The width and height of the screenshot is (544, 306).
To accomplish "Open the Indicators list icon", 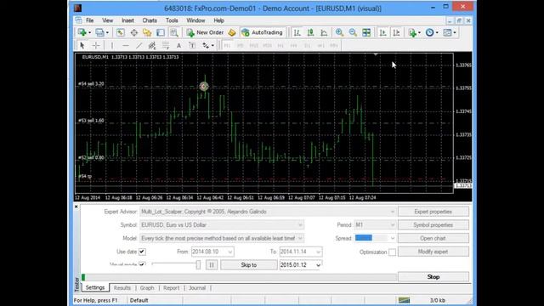I will pyautogui.click(x=413, y=32).
